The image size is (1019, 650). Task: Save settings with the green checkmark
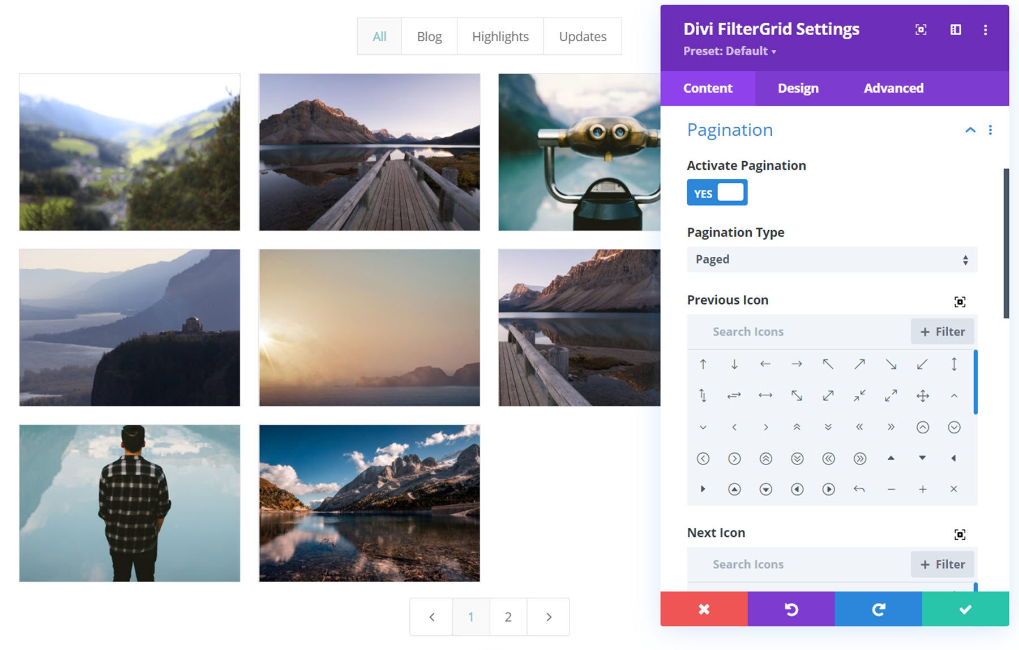point(965,609)
